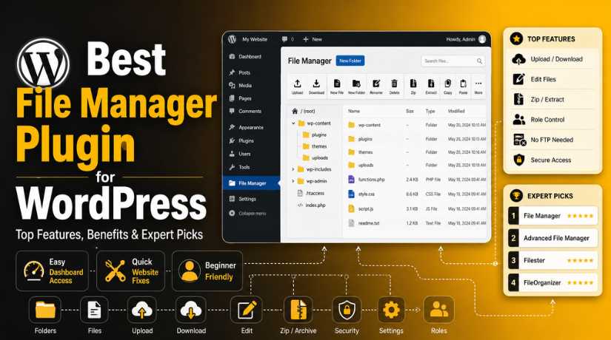Expand the wp-admin tree folder arrow
The width and height of the screenshot is (611, 340).
[293, 181]
